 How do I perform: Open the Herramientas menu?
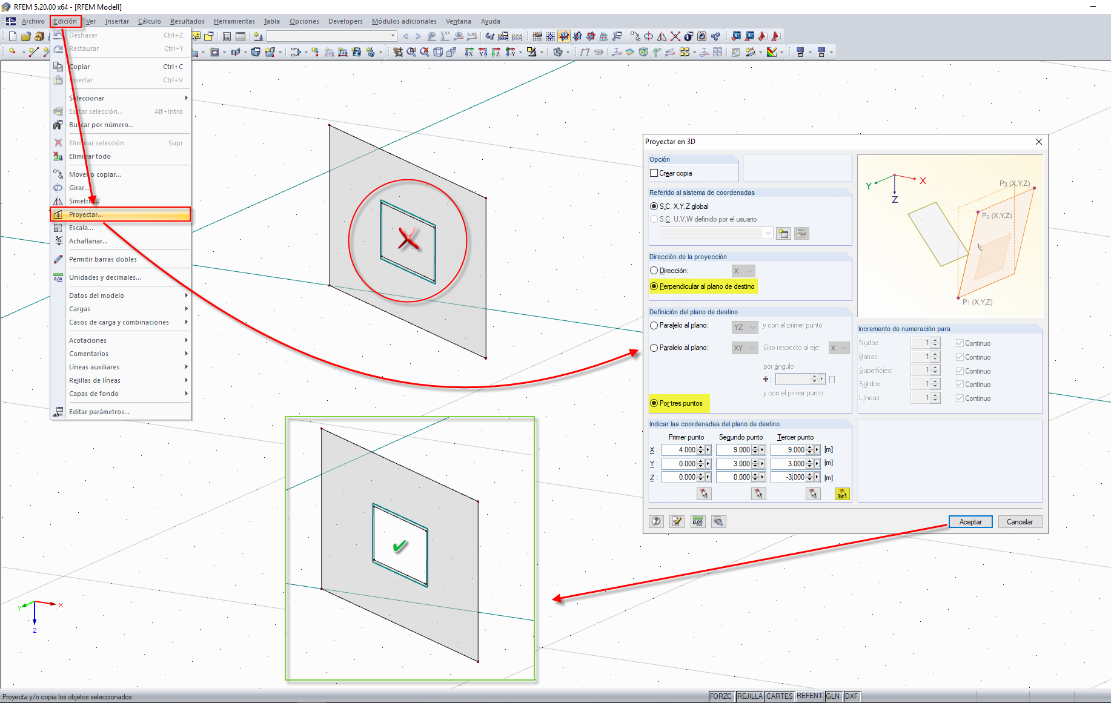coord(234,22)
